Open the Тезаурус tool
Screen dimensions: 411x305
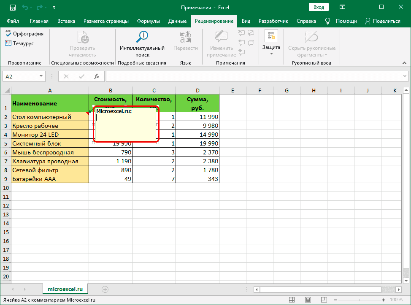tap(19, 43)
